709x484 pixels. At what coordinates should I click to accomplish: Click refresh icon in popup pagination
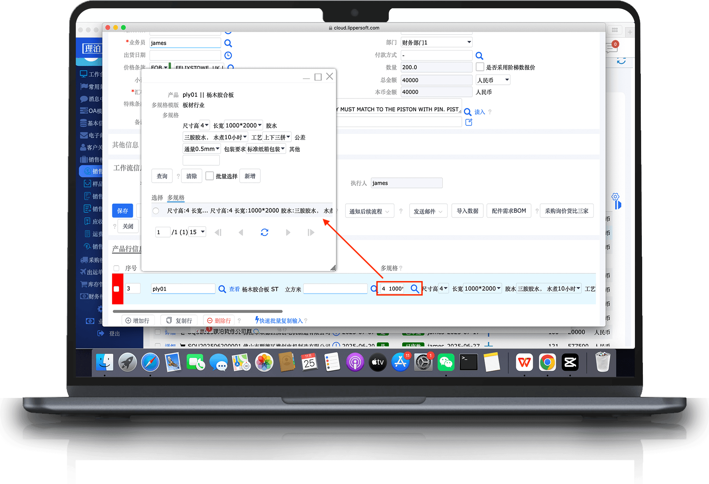click(264, 232)
